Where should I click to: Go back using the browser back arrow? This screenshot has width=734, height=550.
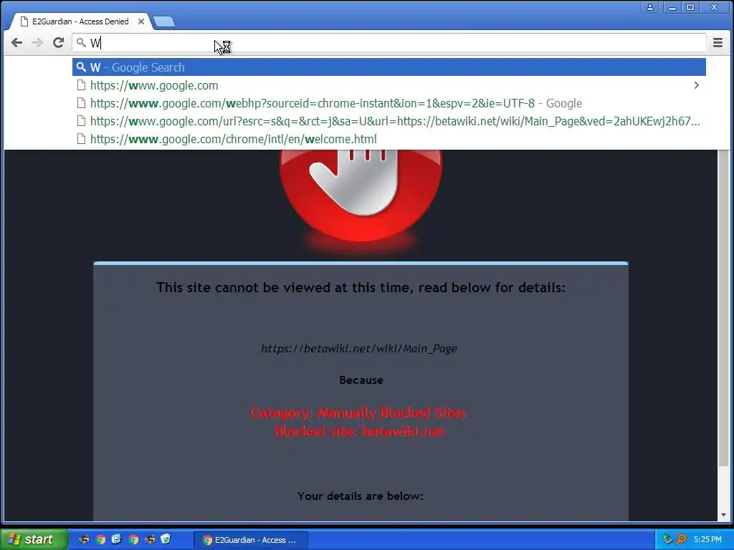tap(17, 42)
